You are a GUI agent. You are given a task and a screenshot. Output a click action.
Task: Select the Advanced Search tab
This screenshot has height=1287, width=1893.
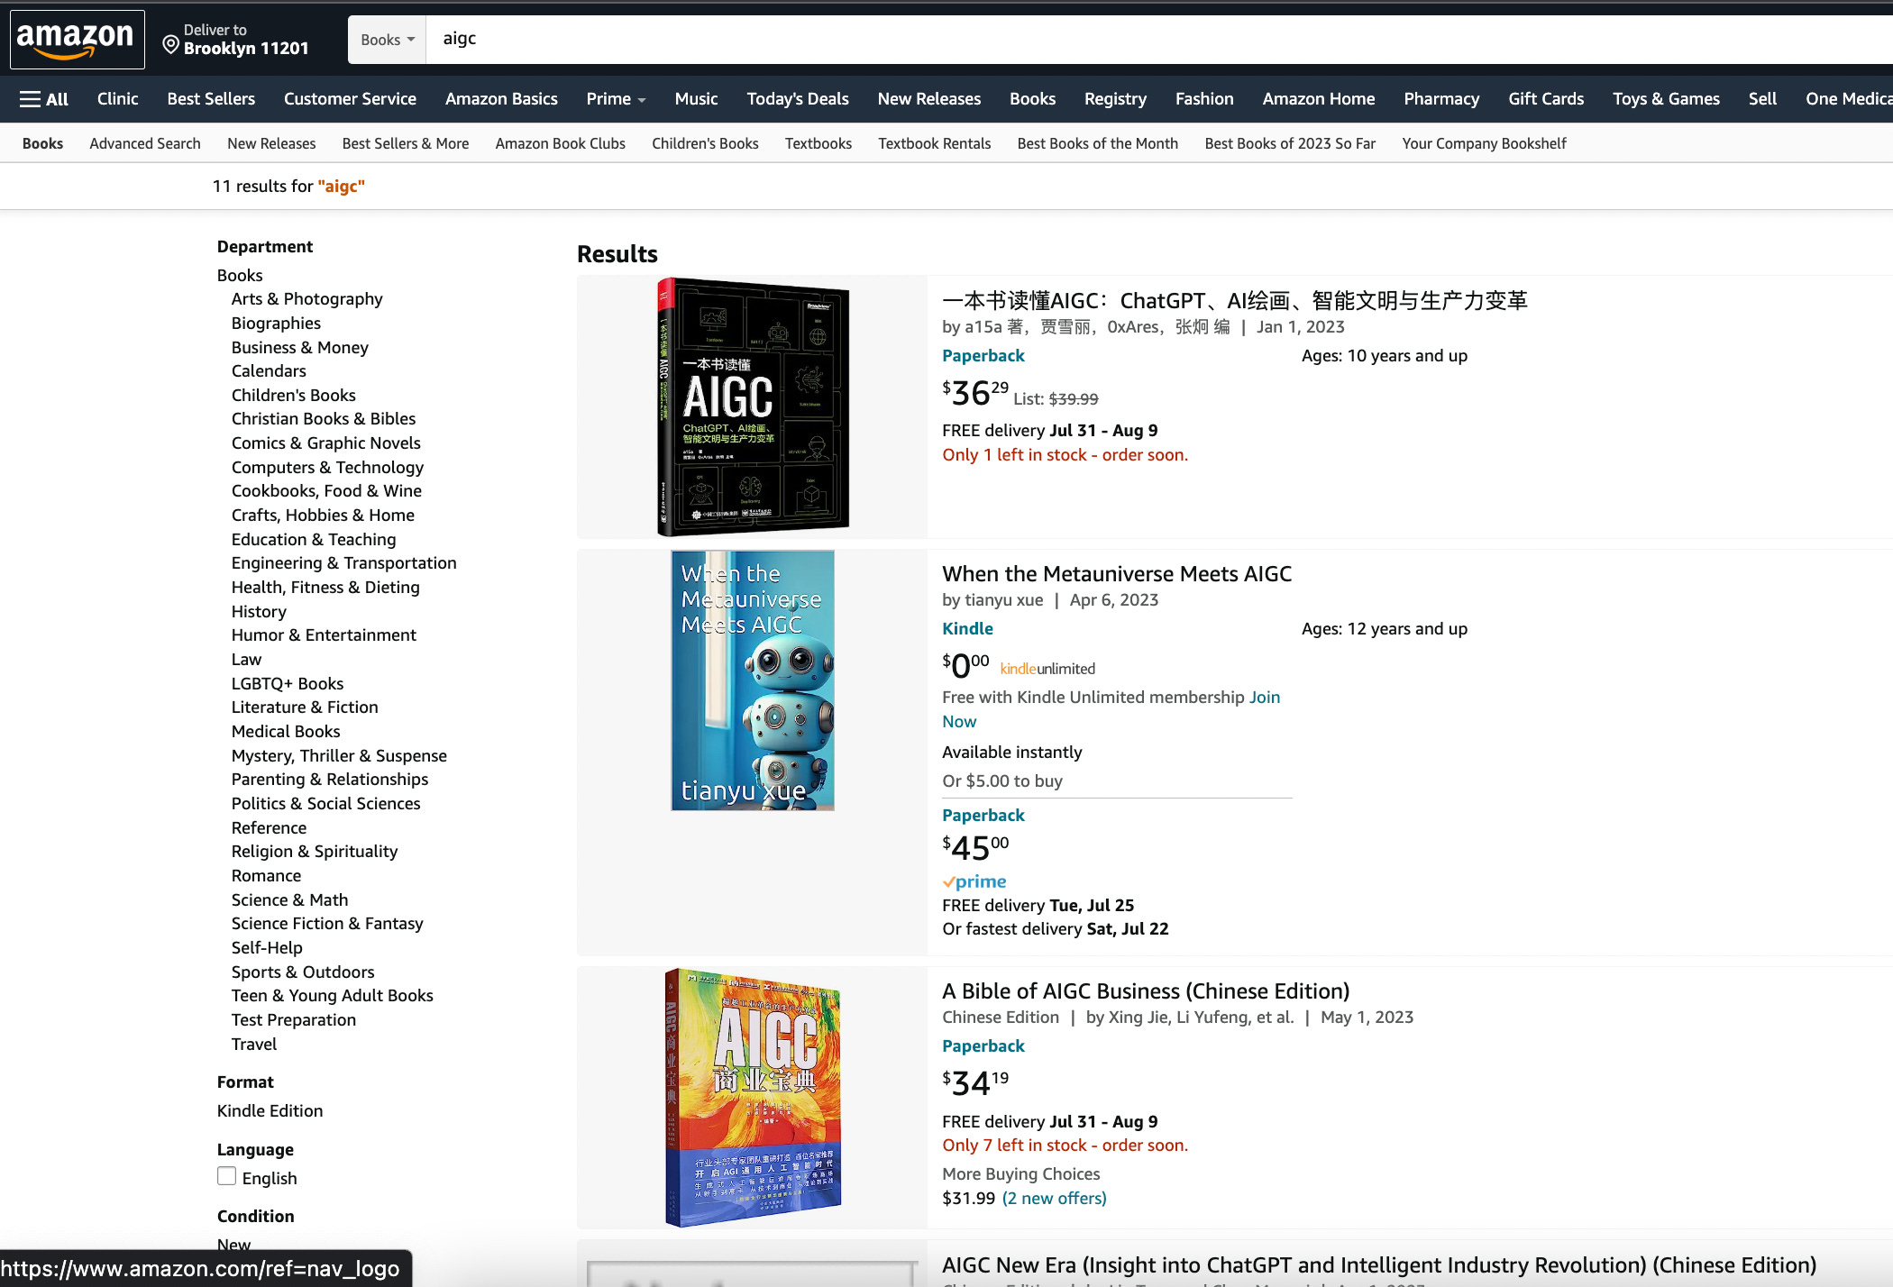(145, 143)
